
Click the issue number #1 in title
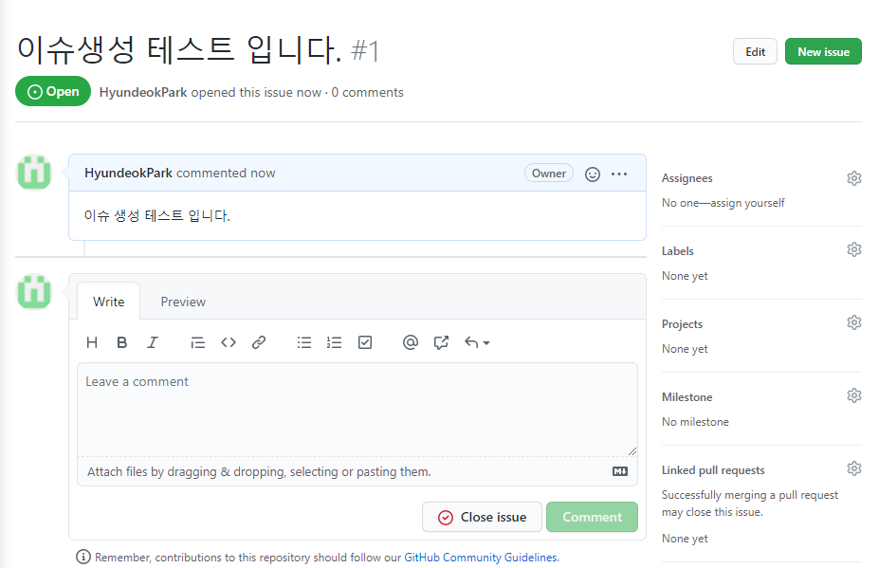tap(365, 50)
